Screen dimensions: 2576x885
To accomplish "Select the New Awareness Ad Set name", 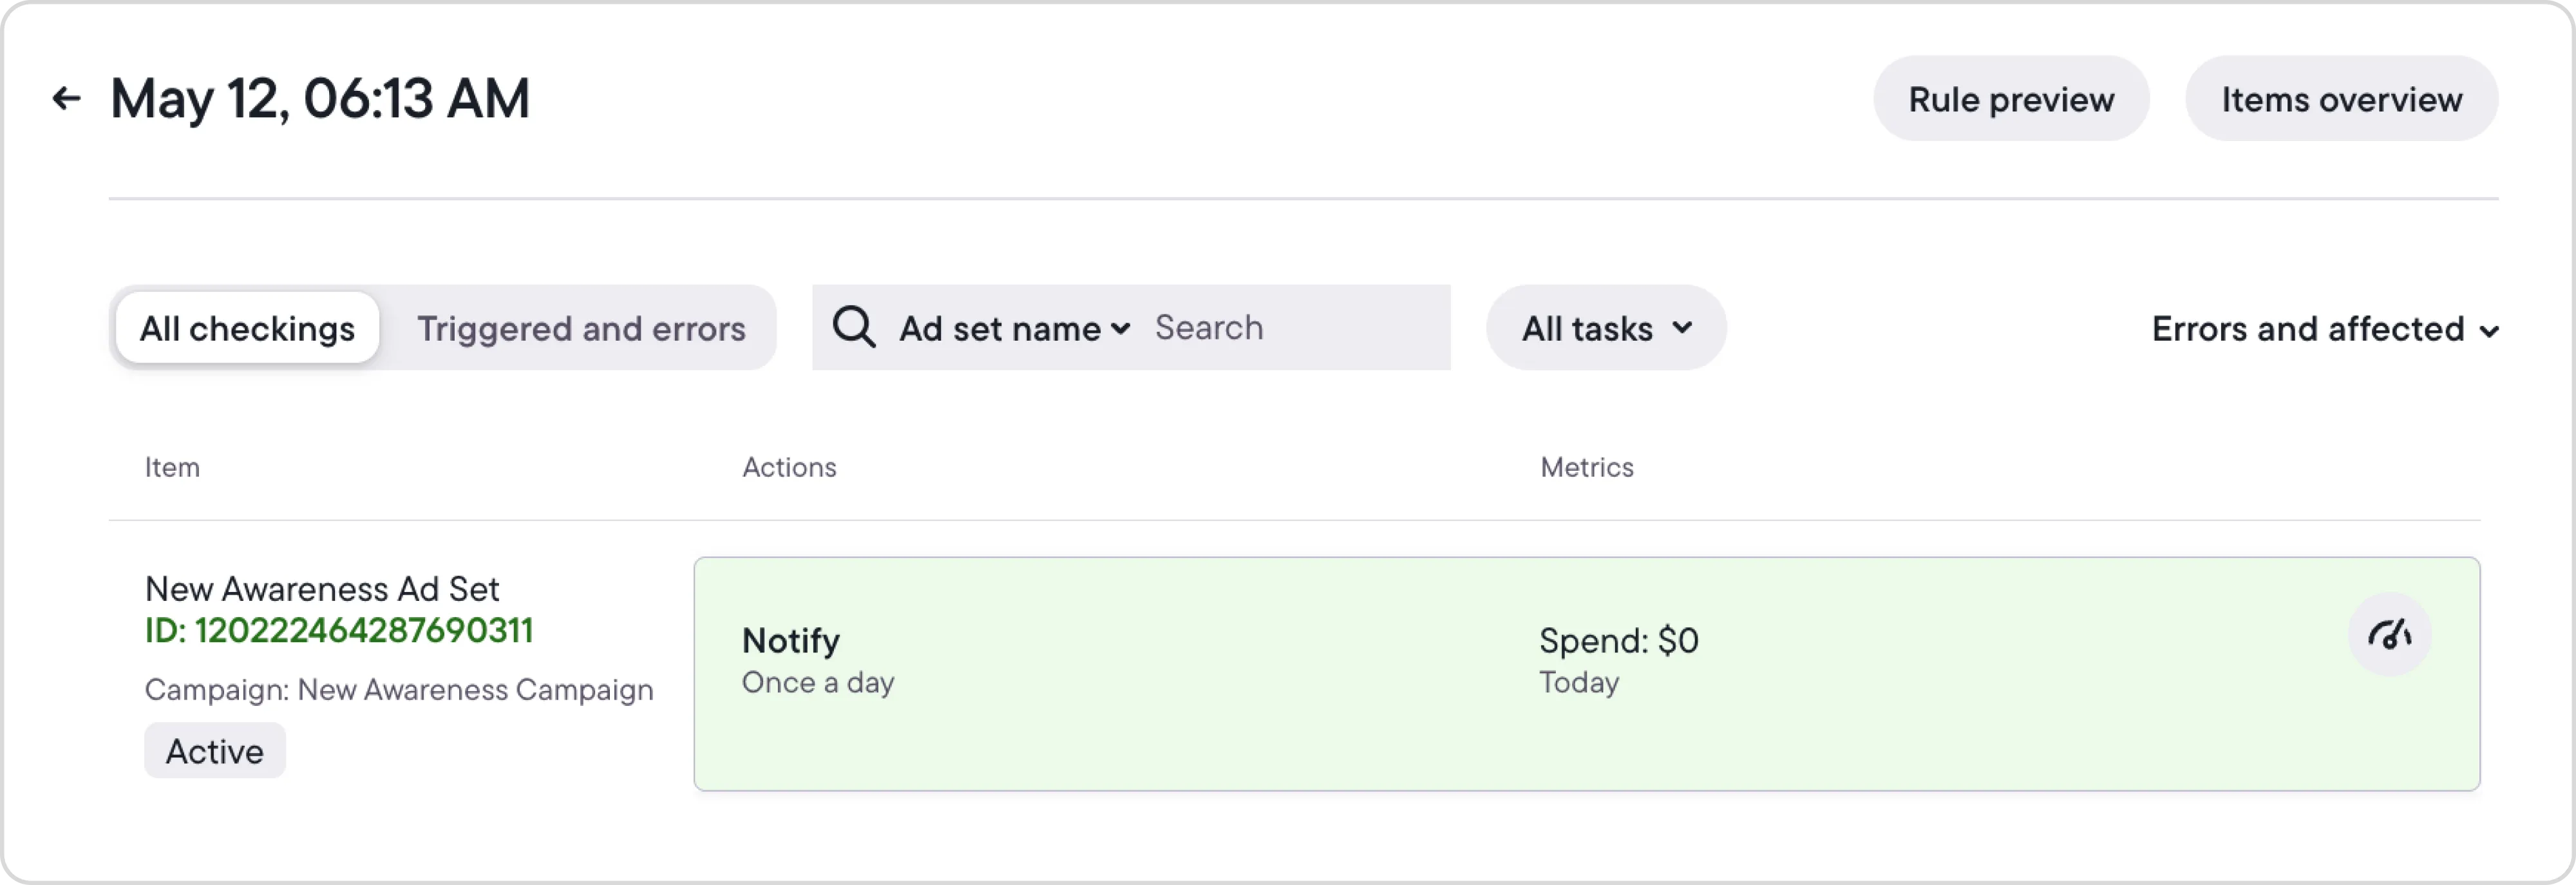I will [x=321, y=589].
